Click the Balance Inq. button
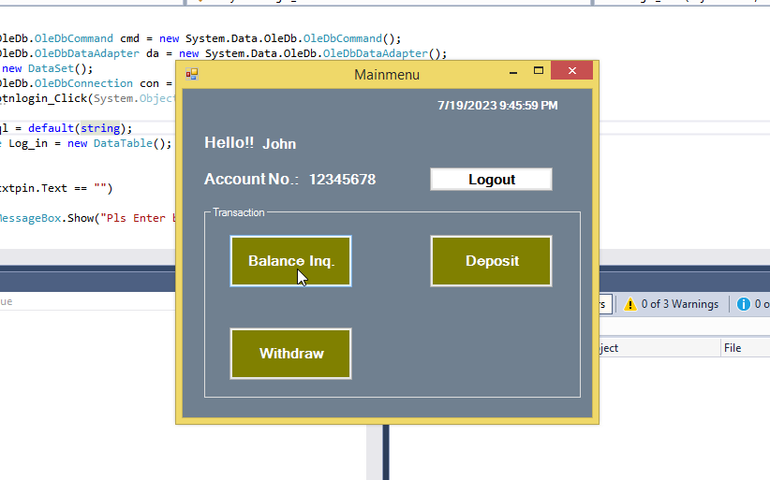The width and height of the screenshot is (770, 480). (x=290, y=261)
